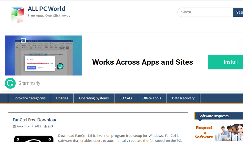This screenshot has width=243, height=142.
Task: Click the Grammarly ad screenshot image
Action: [x=43, y=55]
